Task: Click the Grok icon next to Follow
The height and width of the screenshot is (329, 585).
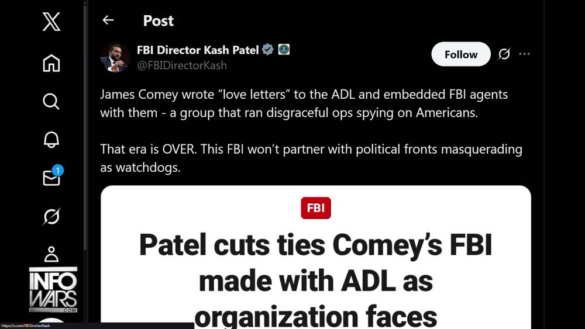Action: point(504,54)
